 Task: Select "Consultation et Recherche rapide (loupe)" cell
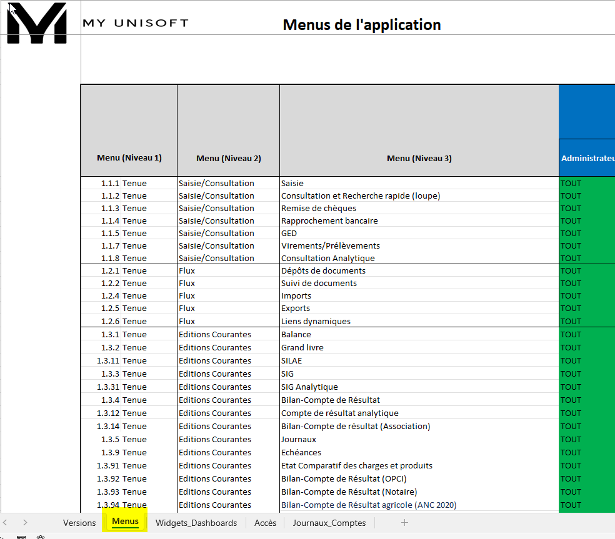point(419,196)
